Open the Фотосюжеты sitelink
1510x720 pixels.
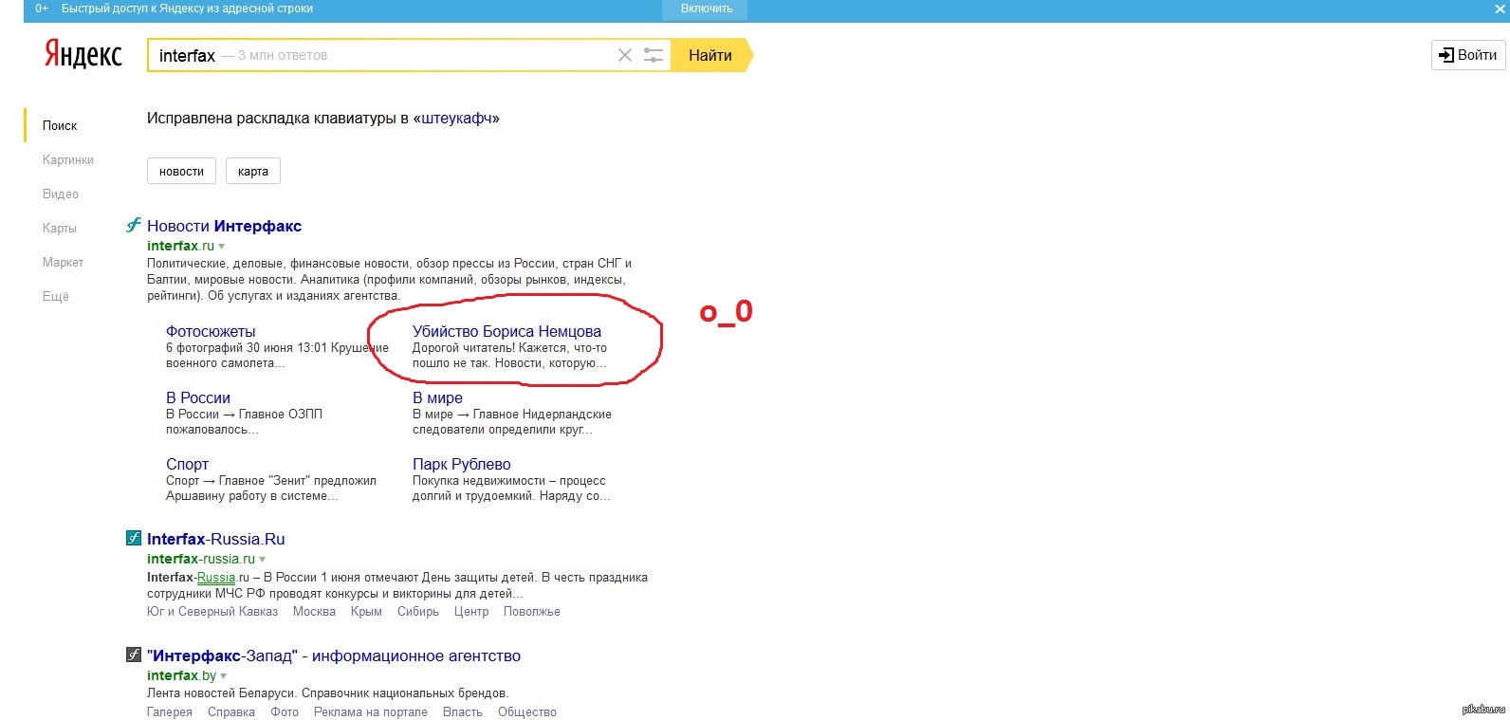click(211, 331)
